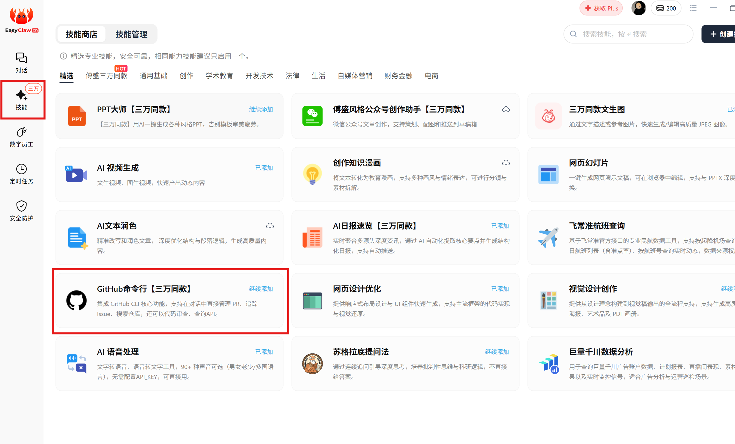The width and height of the screenshot is (735, 444).
Task: Click the AI 语音处理 voice translate icon
Action: pos(77,363)
